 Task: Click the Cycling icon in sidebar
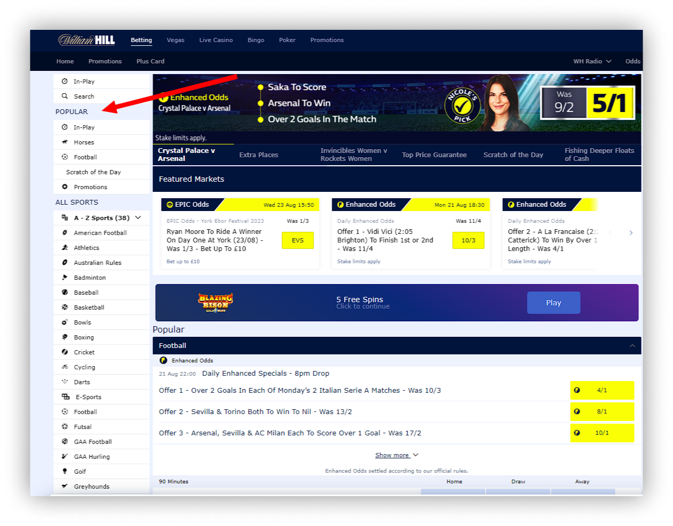click(65, 367)
